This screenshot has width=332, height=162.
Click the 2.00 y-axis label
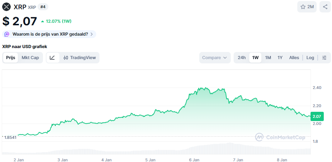click(x=317, y=124)
